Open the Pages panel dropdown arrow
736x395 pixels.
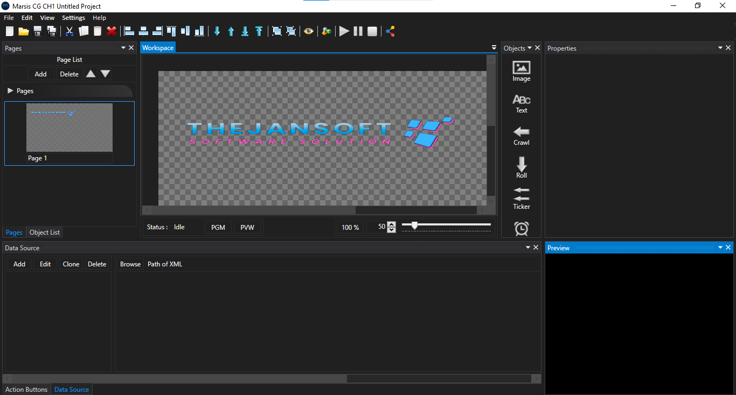point(123,48)
